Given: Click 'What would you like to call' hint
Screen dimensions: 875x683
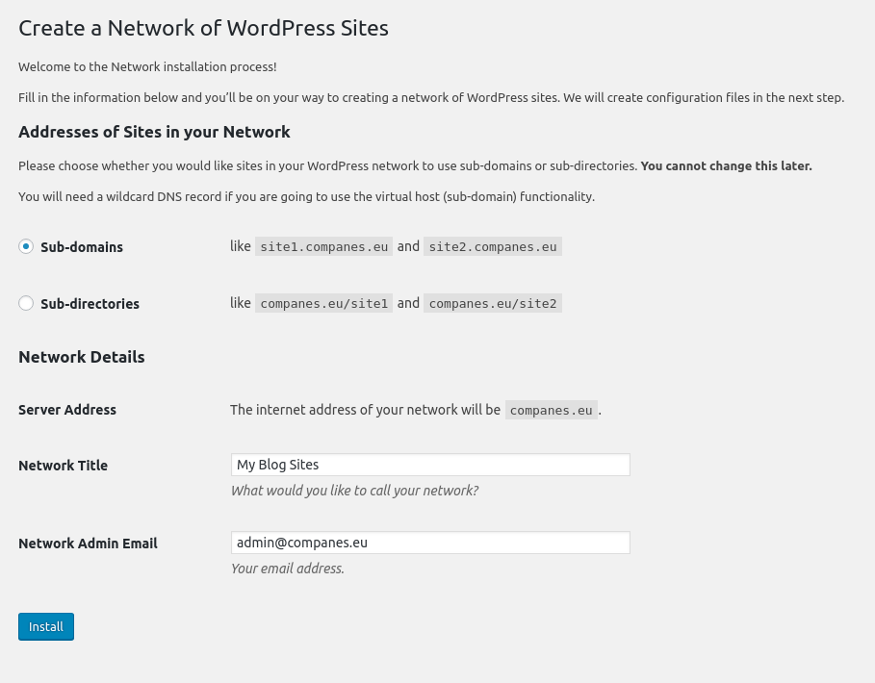Looking at the screenshot, I should tap(354, 491).
